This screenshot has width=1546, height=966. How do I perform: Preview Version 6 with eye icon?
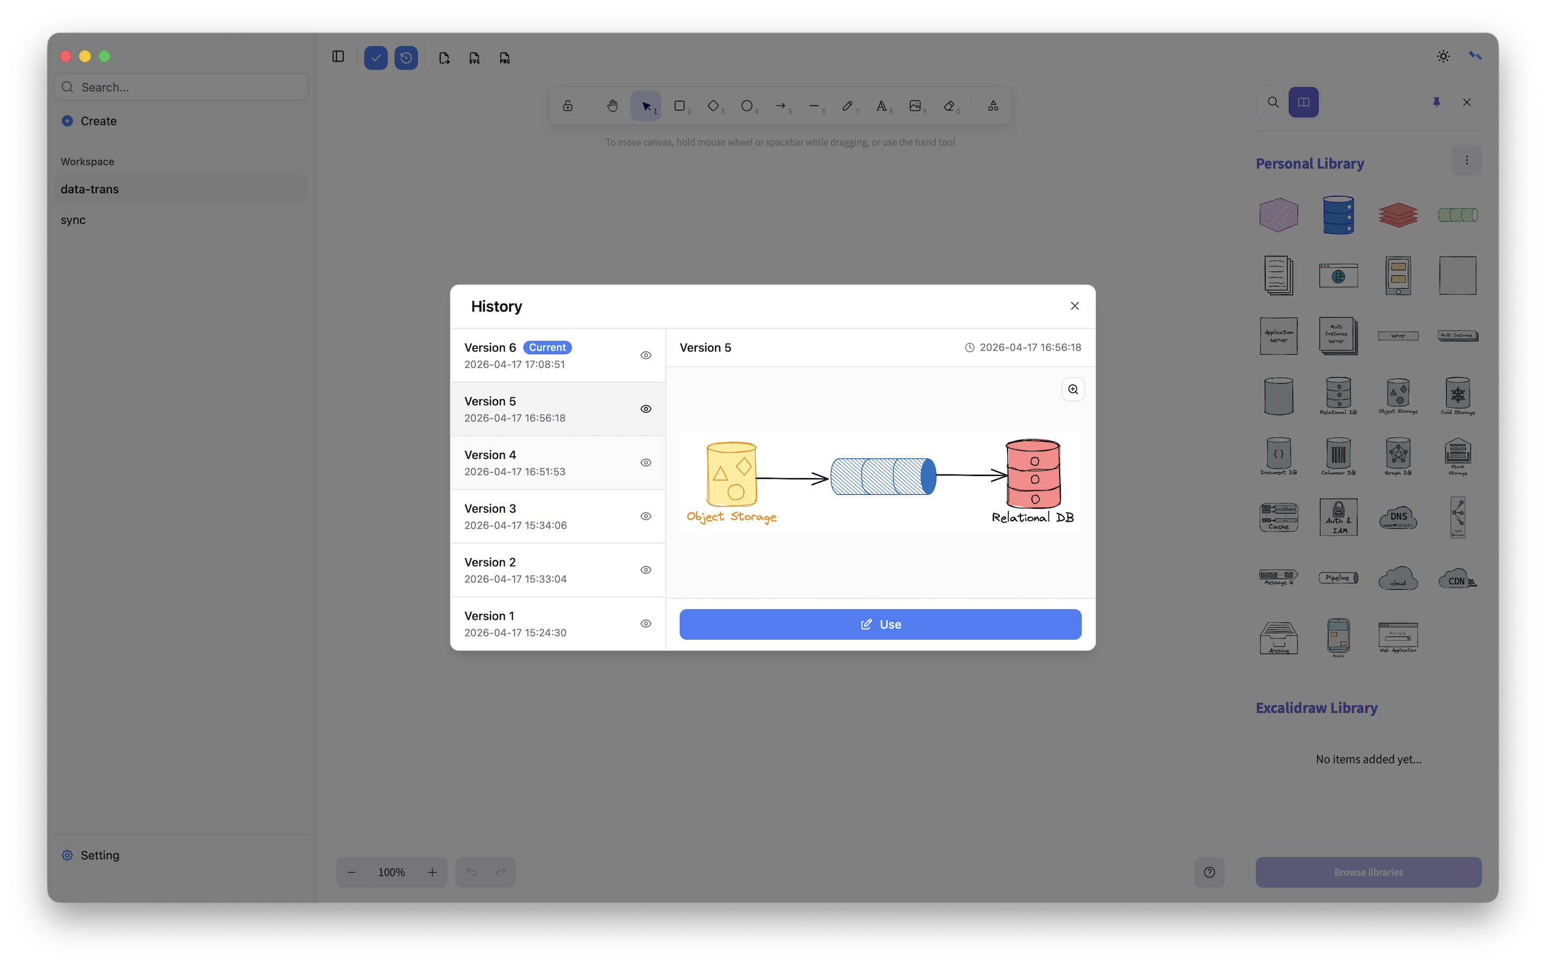pos(646,355)
